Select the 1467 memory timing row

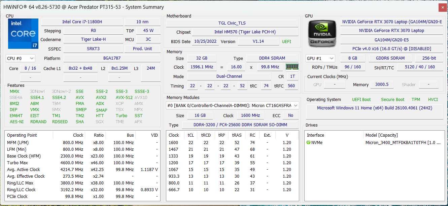232,149
